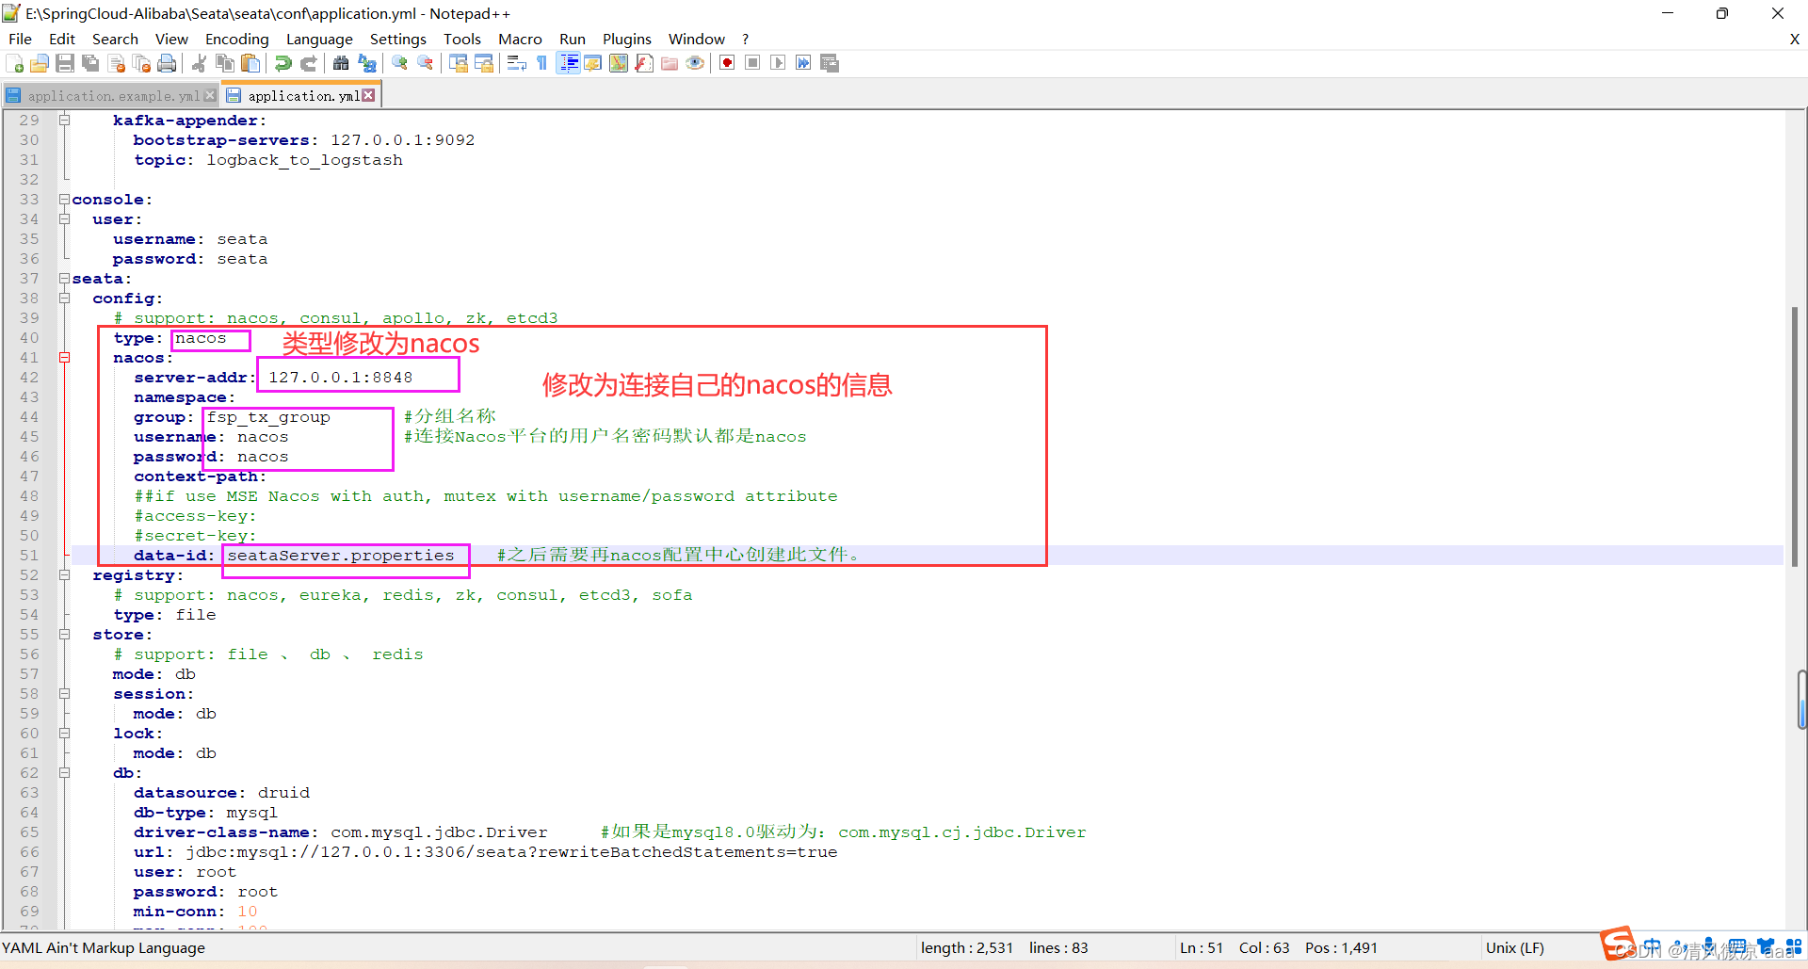The height and width of the screenshot is (969, 1808).
Task: Switch to the application.example.yml tab
Action: pos(113,96)
